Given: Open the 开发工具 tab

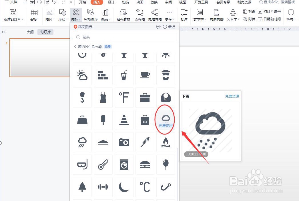Looking at the screenshot, I should point(201,2).
